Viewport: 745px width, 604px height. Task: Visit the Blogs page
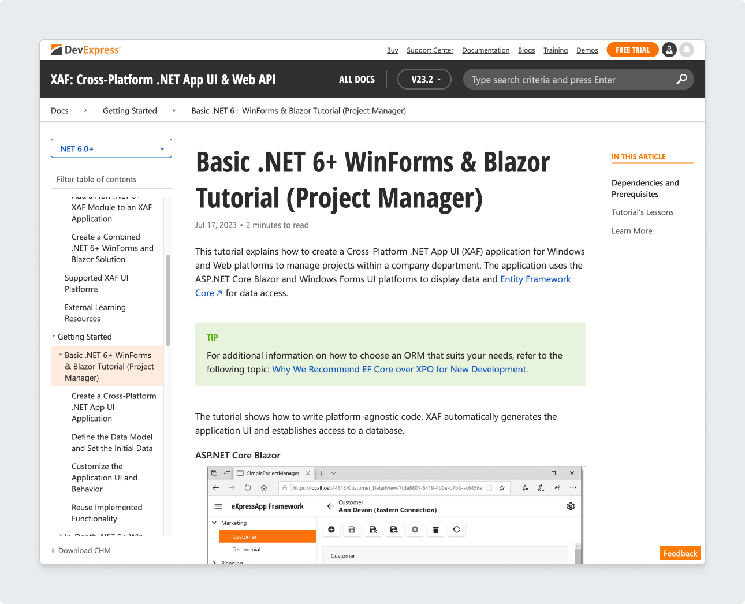527,50
